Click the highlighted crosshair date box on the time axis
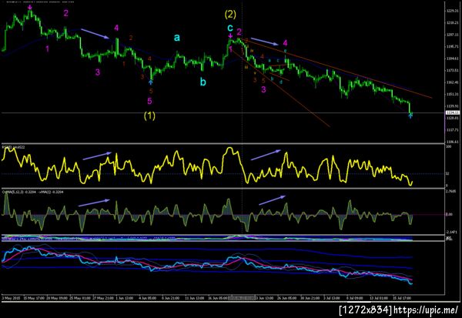This screenshot has height=318, width=462. (243, 298)
